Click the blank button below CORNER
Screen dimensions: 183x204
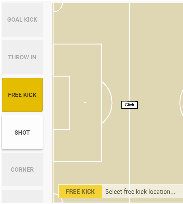click(x=22, y=196)
